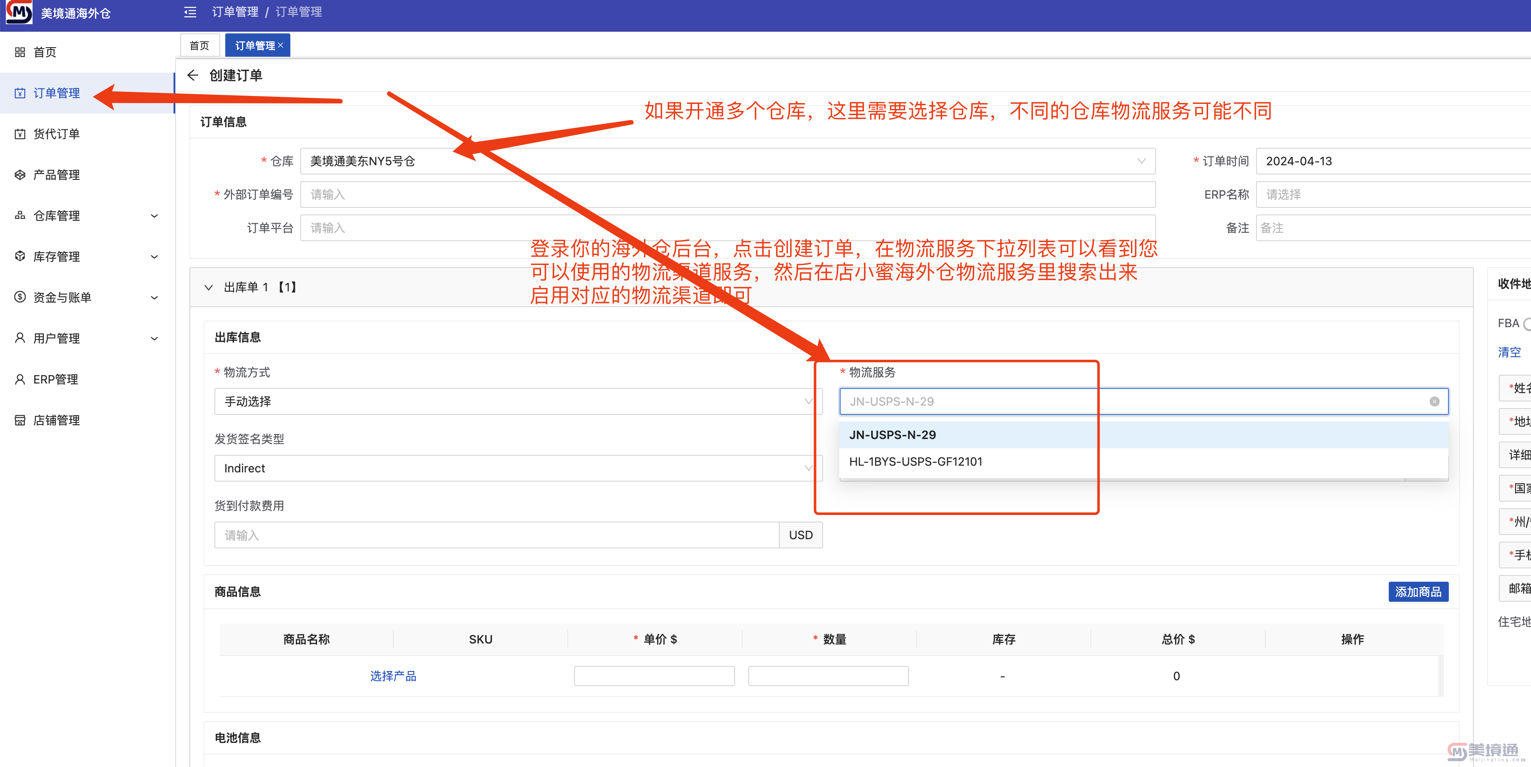Open 店铺管理 in the sidebar
Image resolution: width=1531 pixels, height=767 pixels.
coord(87,420)
